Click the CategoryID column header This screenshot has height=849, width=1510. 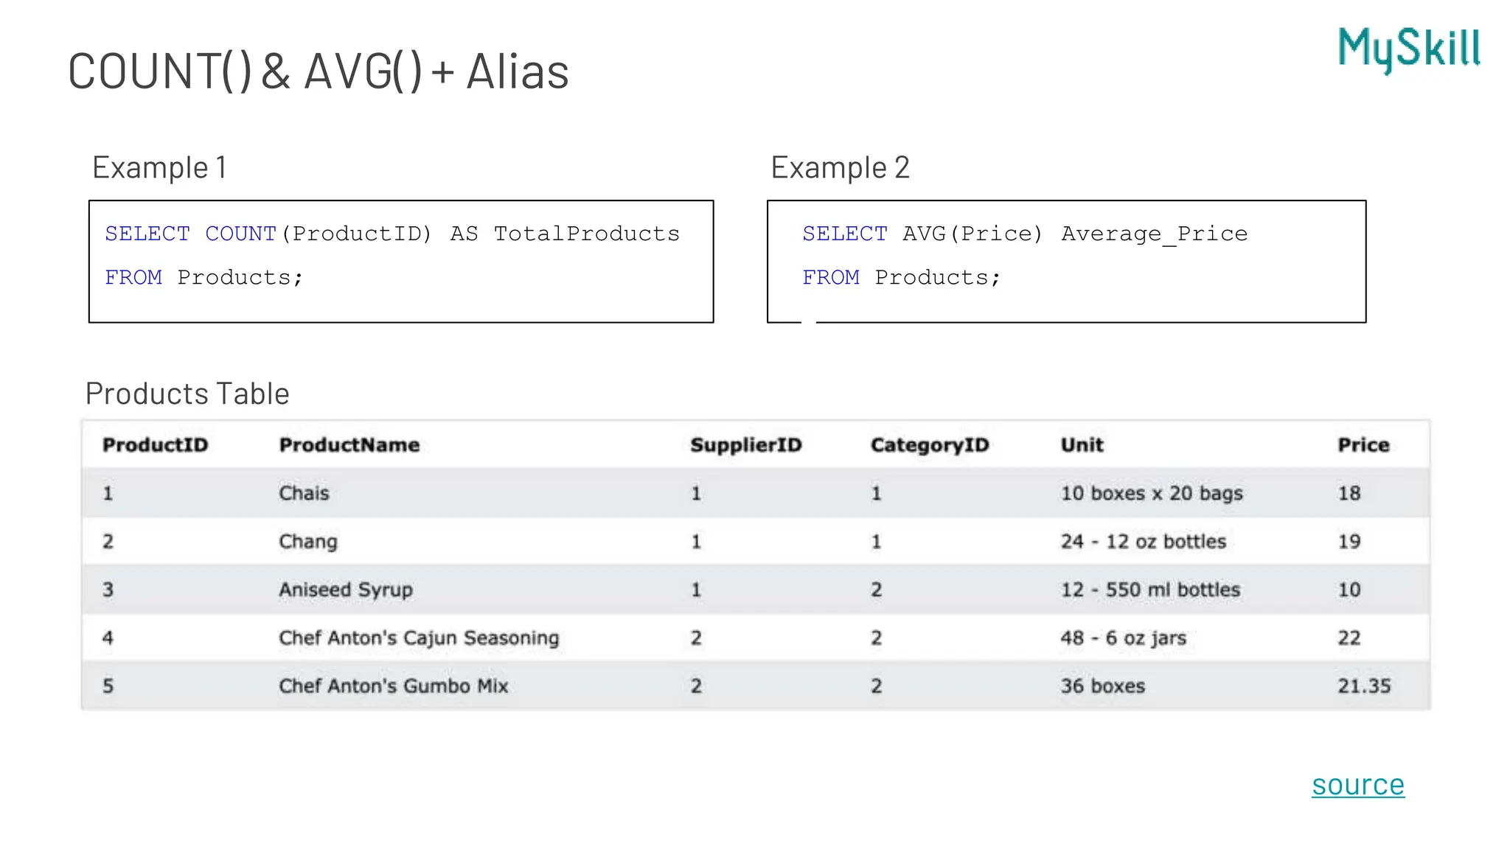coord(930,445)
